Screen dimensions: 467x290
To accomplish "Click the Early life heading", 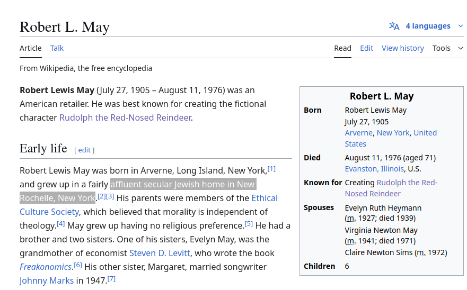I will 43,148.
